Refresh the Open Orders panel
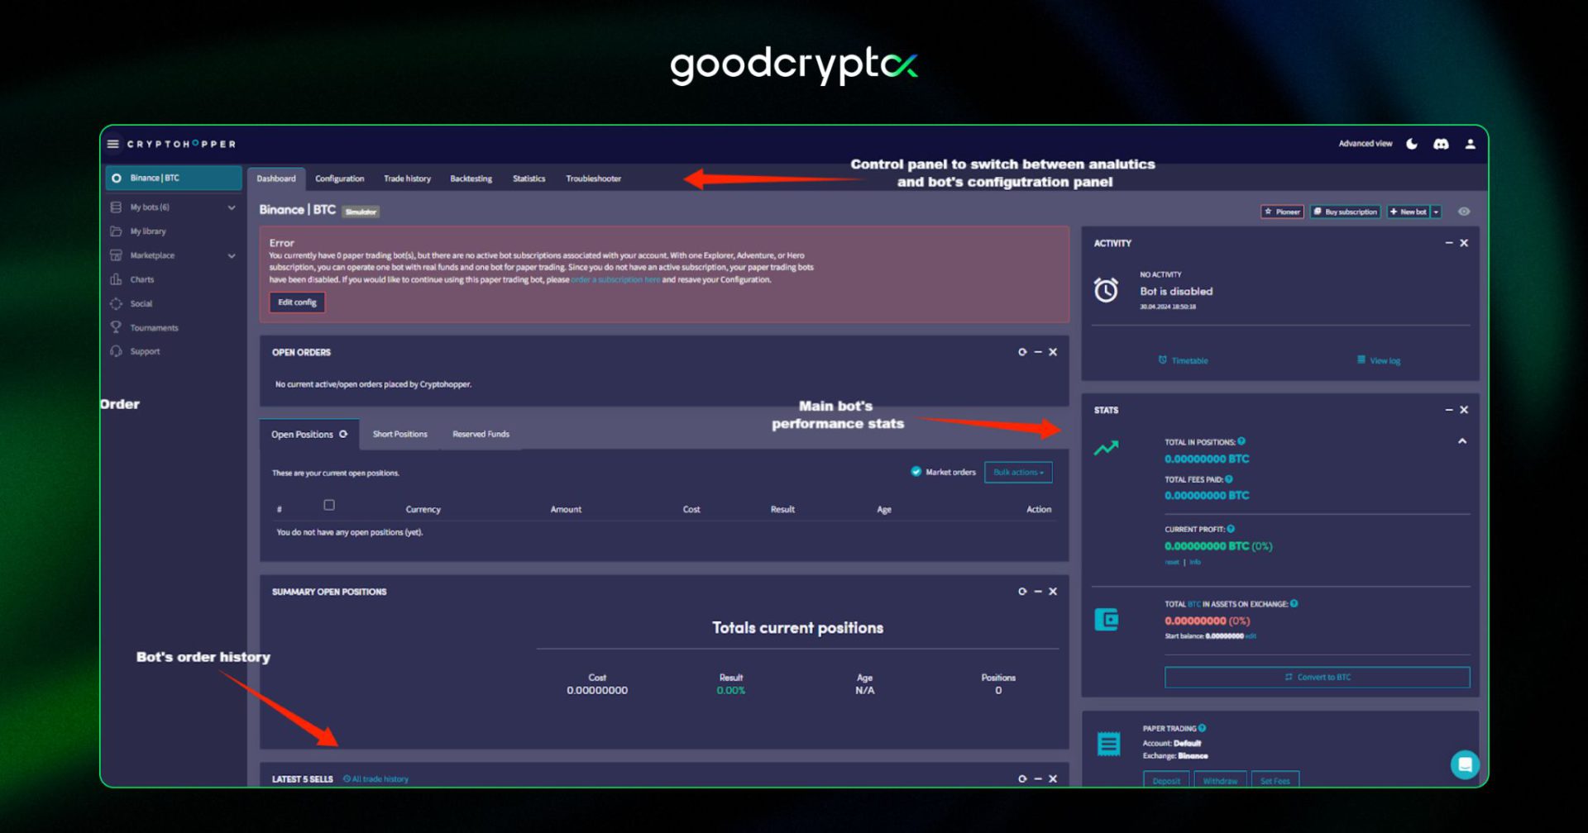Image resolution: width=1588 pixels, height=833 pixels. click(1022, 352)
